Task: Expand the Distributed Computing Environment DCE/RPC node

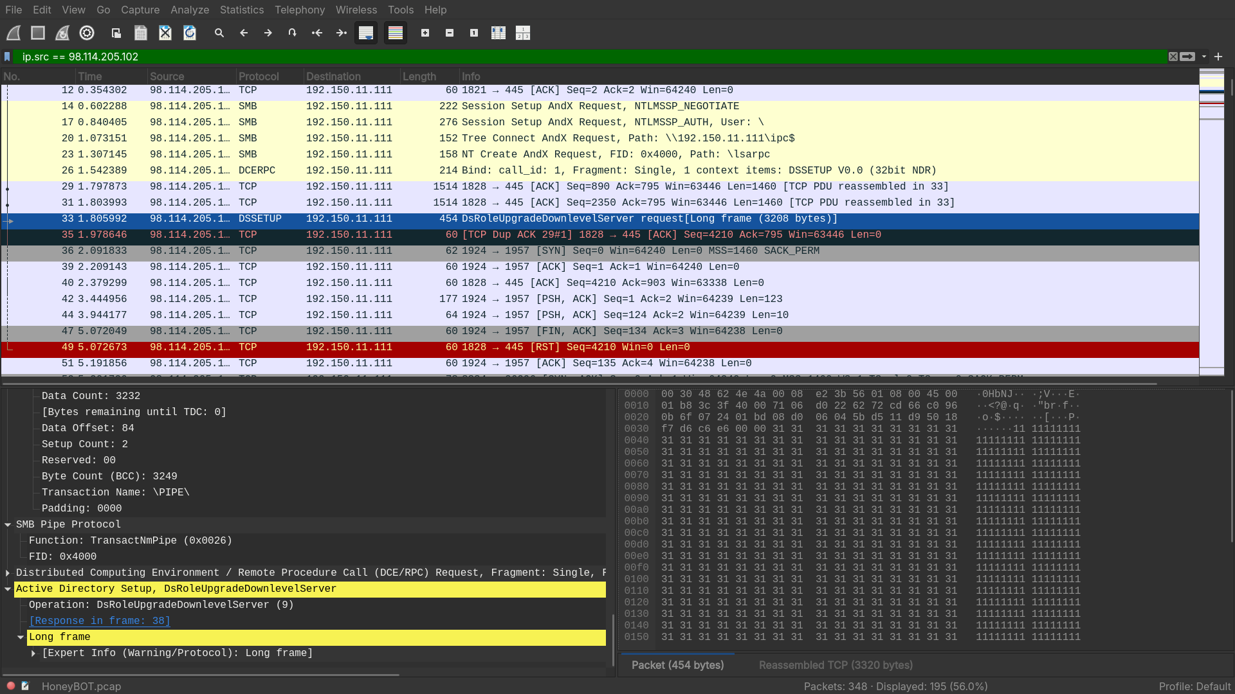Action: [8, 573]
